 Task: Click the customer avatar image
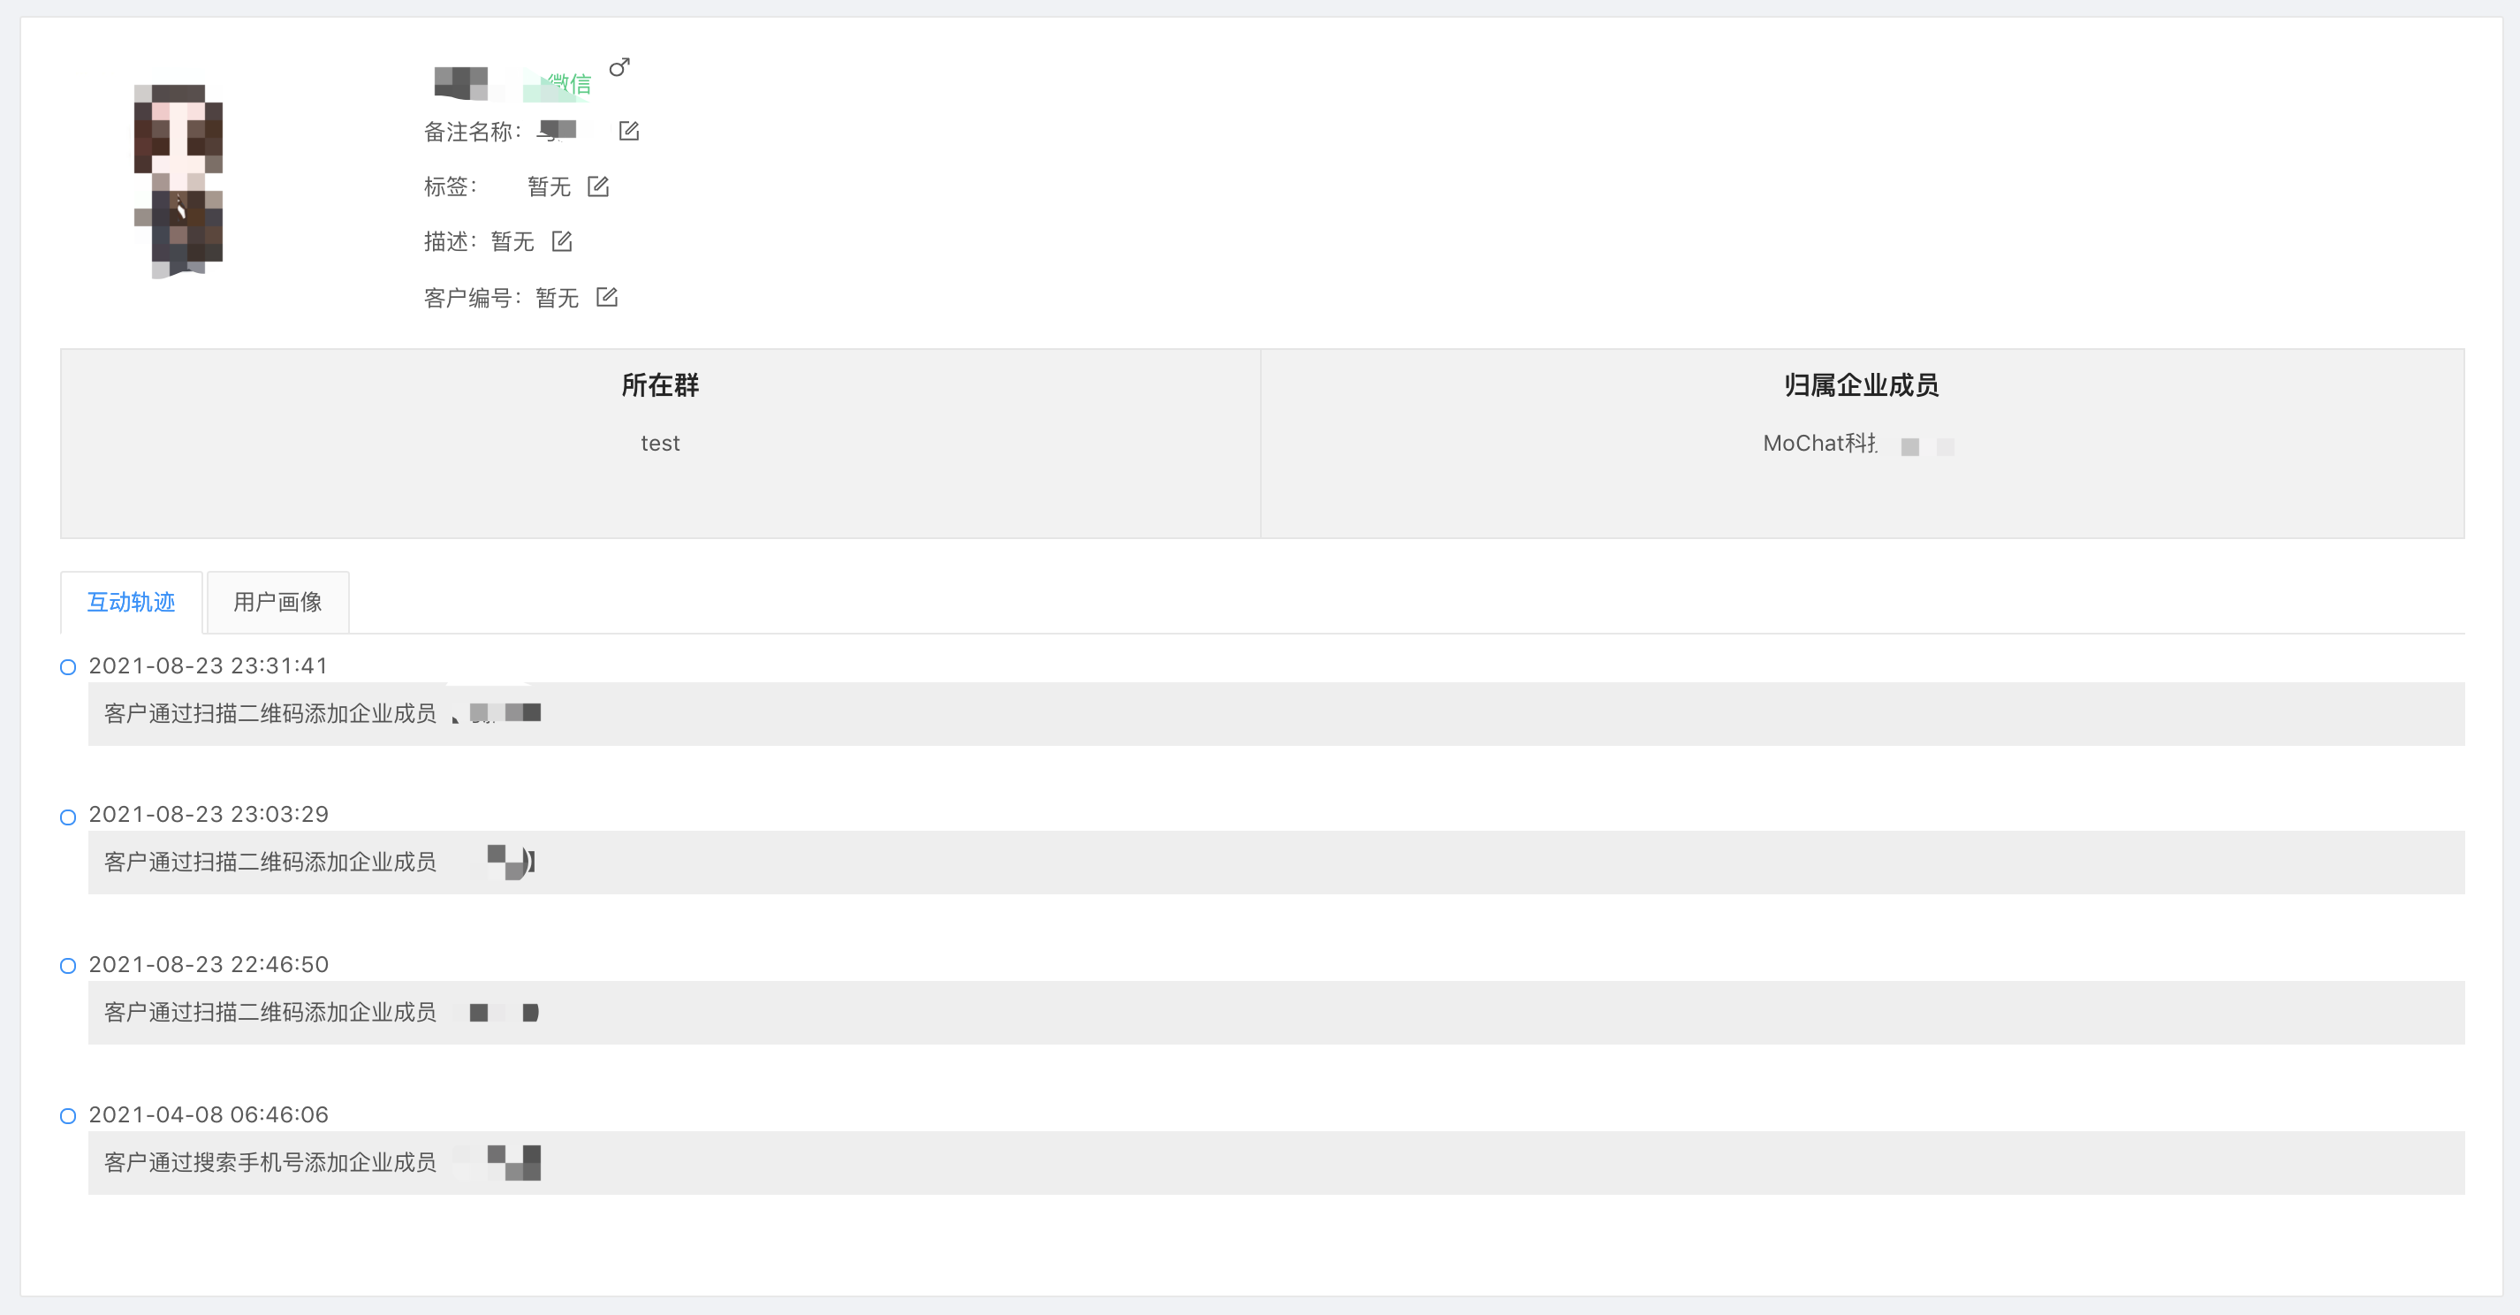(179, 181)
